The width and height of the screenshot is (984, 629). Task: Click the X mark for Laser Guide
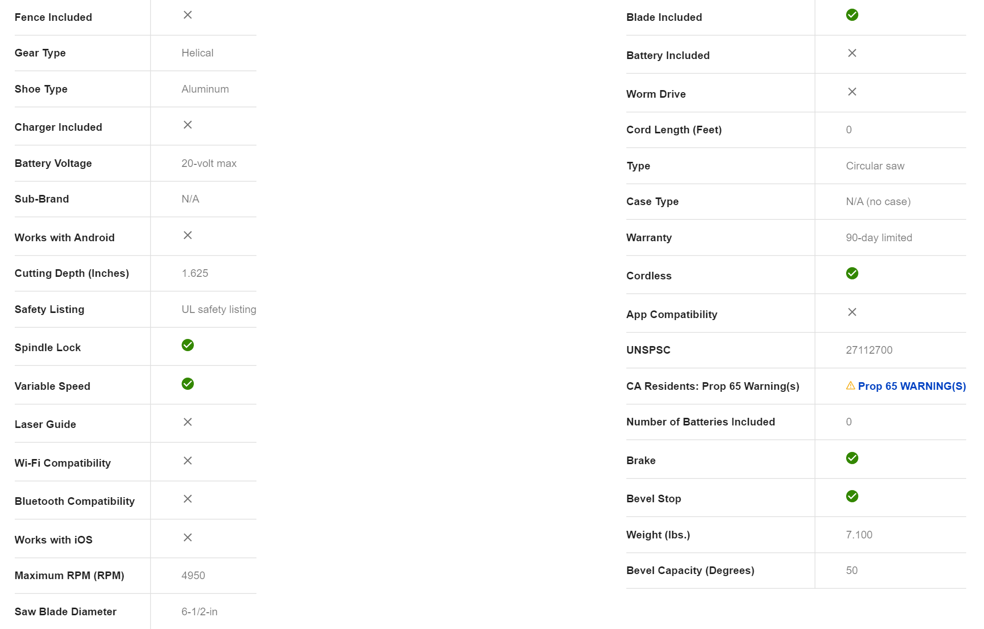[188, 422]
